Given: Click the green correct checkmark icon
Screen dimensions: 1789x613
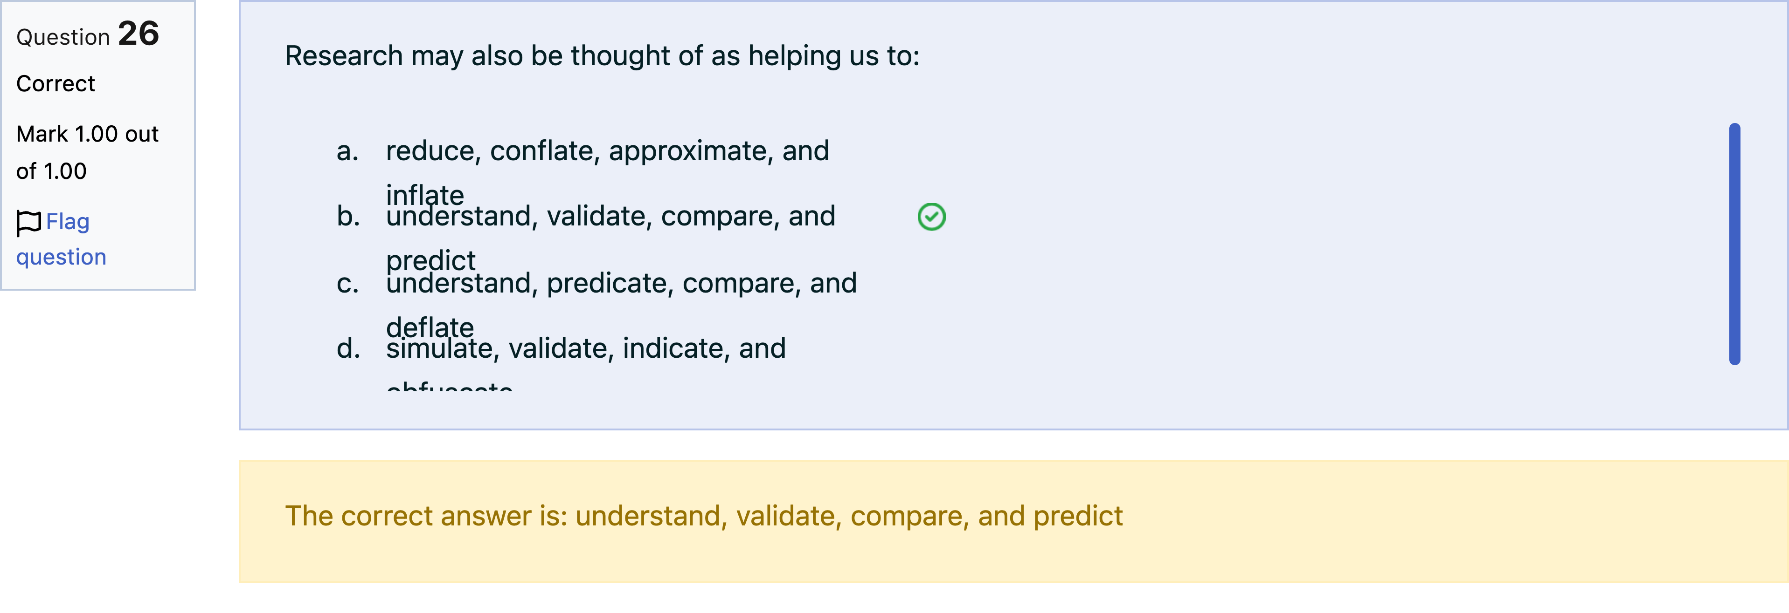Looking at the screenshot, I should click(931, 217).
